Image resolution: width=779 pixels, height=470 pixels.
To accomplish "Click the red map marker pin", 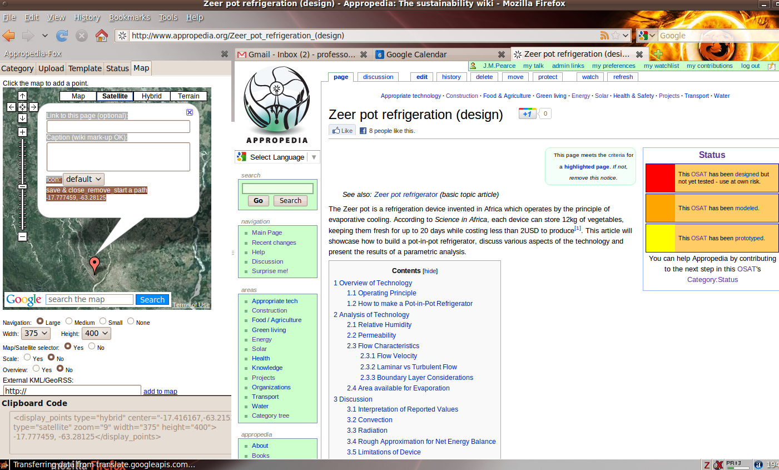I will (x=95, y=264).
